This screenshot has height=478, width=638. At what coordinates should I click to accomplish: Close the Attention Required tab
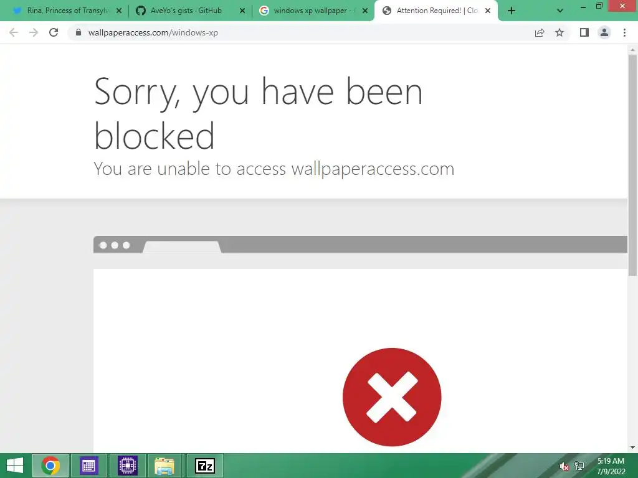[488, 11]
